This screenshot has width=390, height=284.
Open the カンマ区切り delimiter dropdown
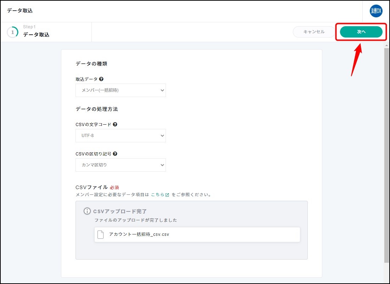pos(121,165)
